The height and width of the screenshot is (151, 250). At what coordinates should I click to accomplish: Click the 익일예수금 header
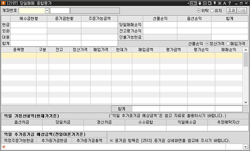(187, 122)
